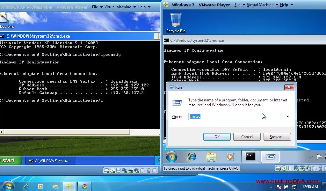Click sound card icon in XP VMware status bar
Viewport: 326px width, 191px height.
pyautogui.click(x=137, y=171)
